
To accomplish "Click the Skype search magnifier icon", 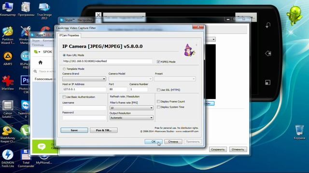I will (35, 72).
